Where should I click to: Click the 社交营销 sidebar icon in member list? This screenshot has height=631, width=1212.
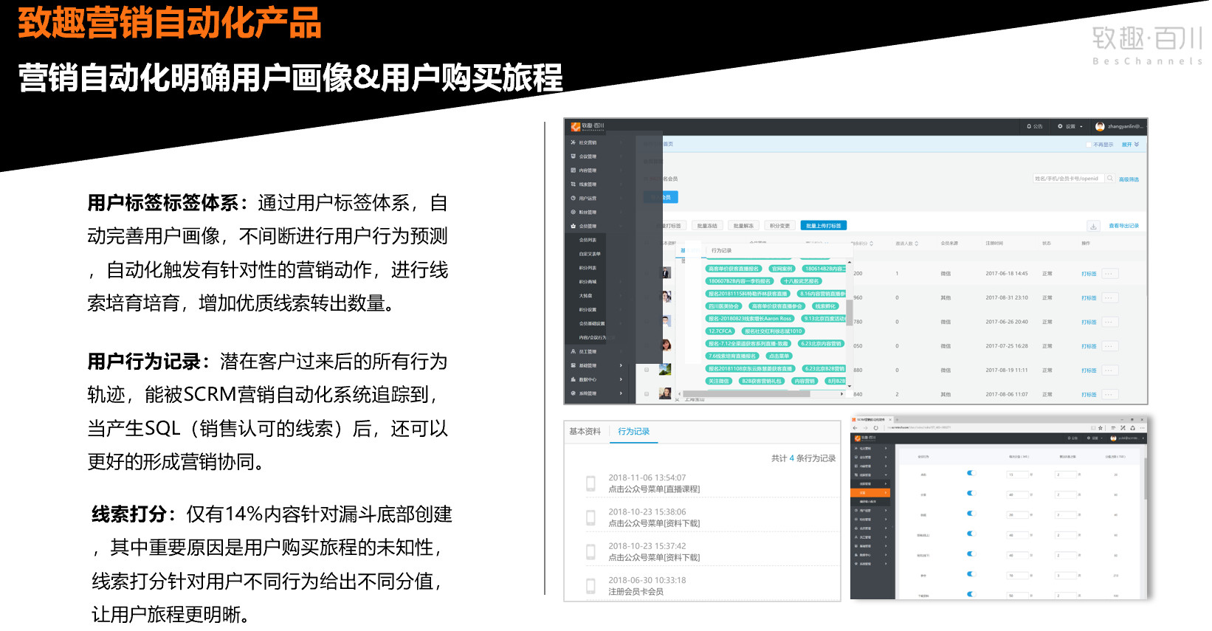[x=573, y=142]
